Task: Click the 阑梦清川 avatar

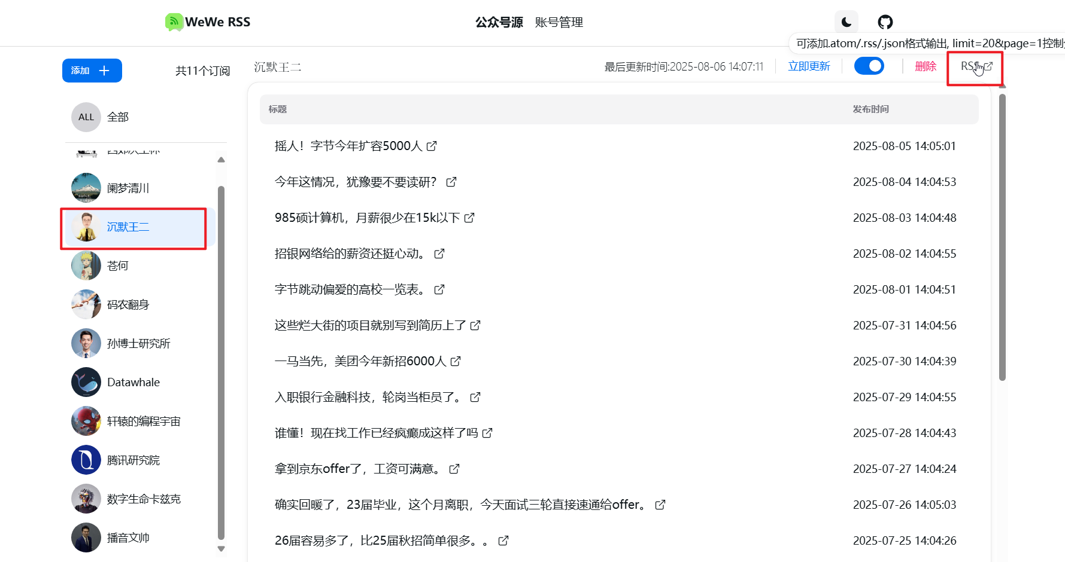Action: [86, 188]
